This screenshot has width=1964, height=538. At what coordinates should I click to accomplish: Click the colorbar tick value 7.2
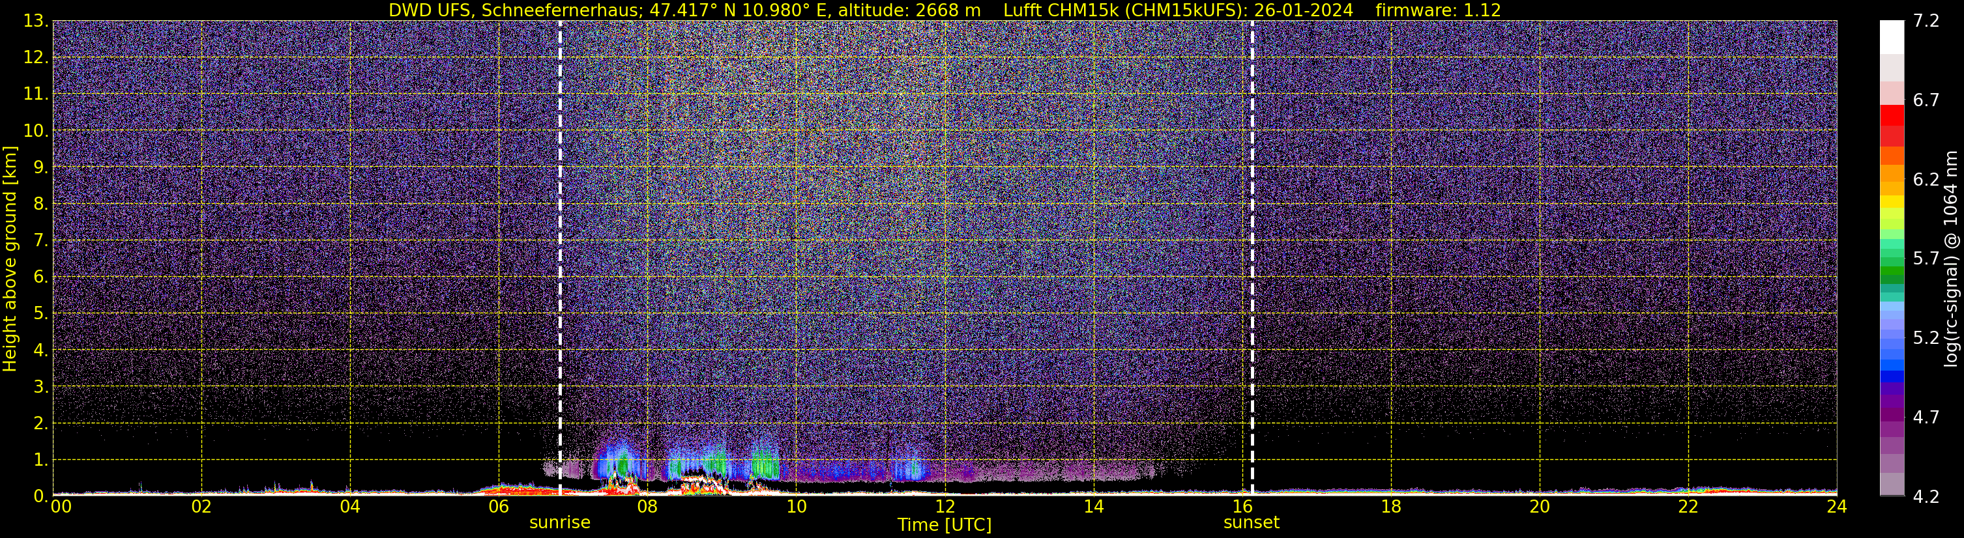coord(1926,21)
